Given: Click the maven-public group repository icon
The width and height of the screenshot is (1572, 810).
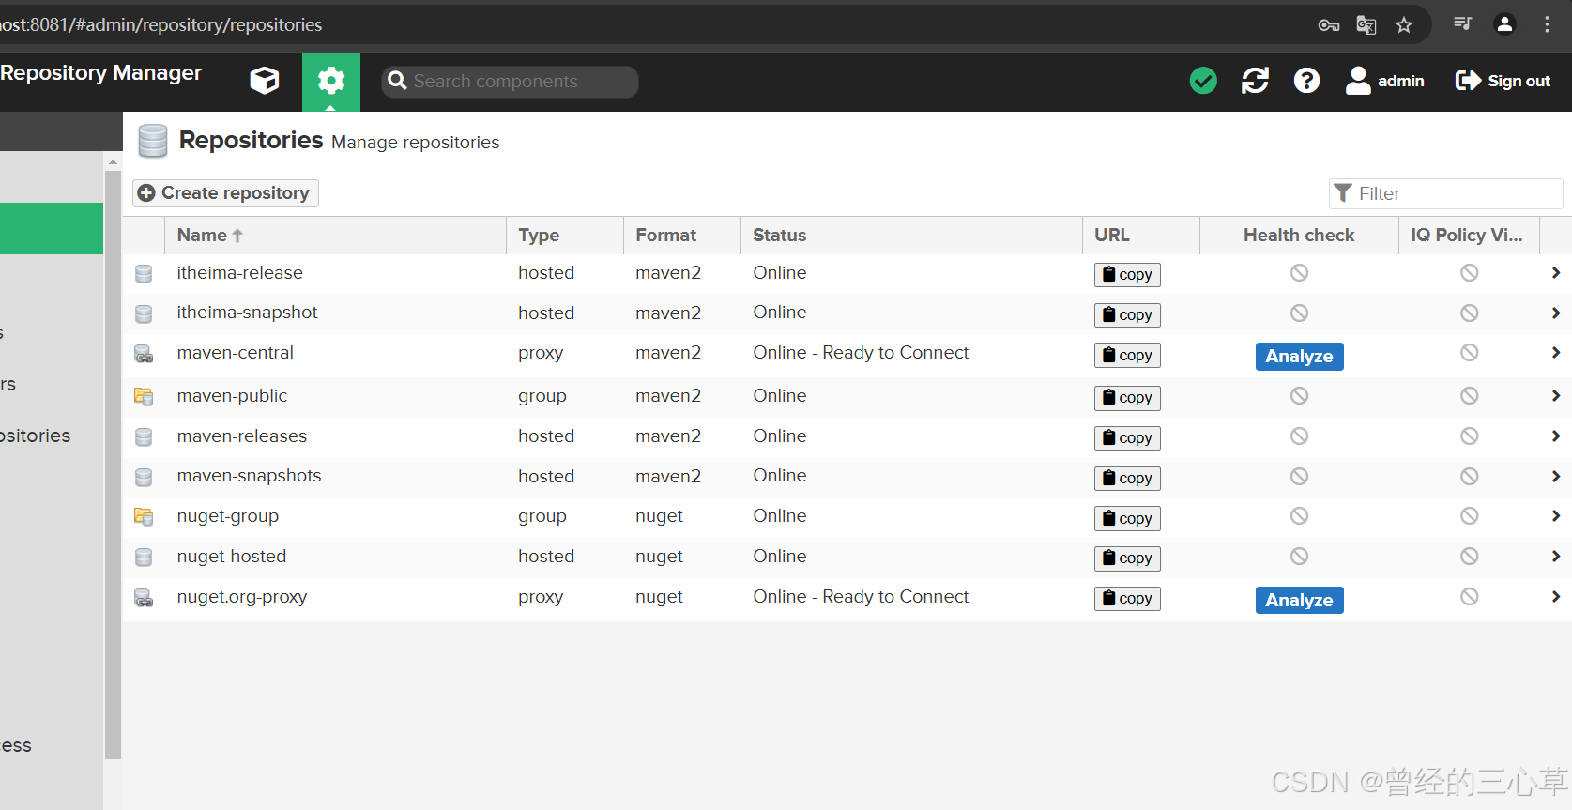Looking at the screenshot, I should 144,396.
